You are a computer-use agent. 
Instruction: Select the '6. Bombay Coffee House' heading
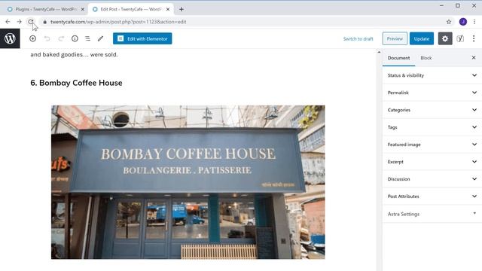76,83
